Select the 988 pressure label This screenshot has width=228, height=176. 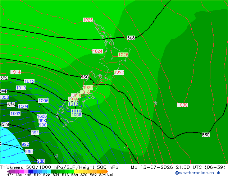tap(41, 161)
